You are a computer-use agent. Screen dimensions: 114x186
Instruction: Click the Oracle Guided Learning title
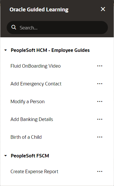(39, 10)
